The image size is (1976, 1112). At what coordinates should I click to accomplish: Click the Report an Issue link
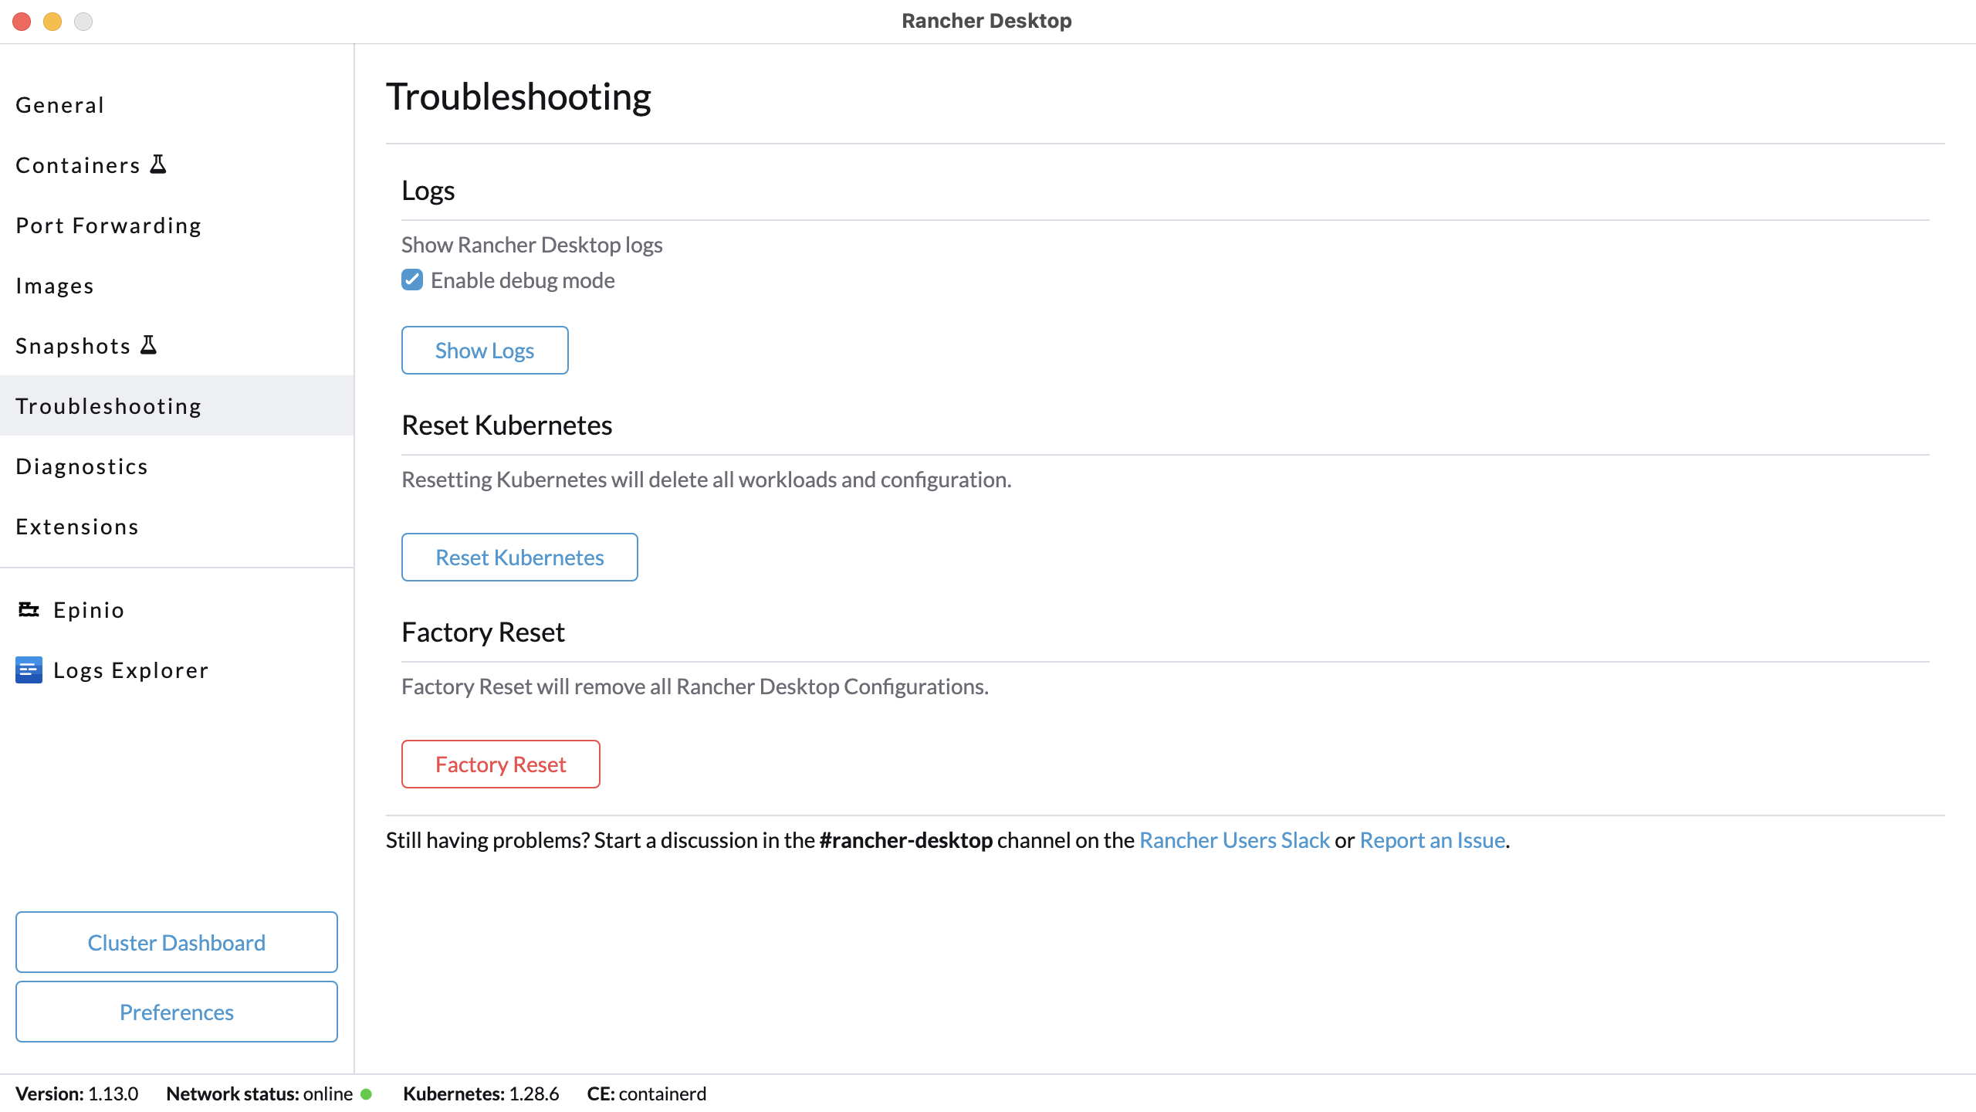[1433, 840]
